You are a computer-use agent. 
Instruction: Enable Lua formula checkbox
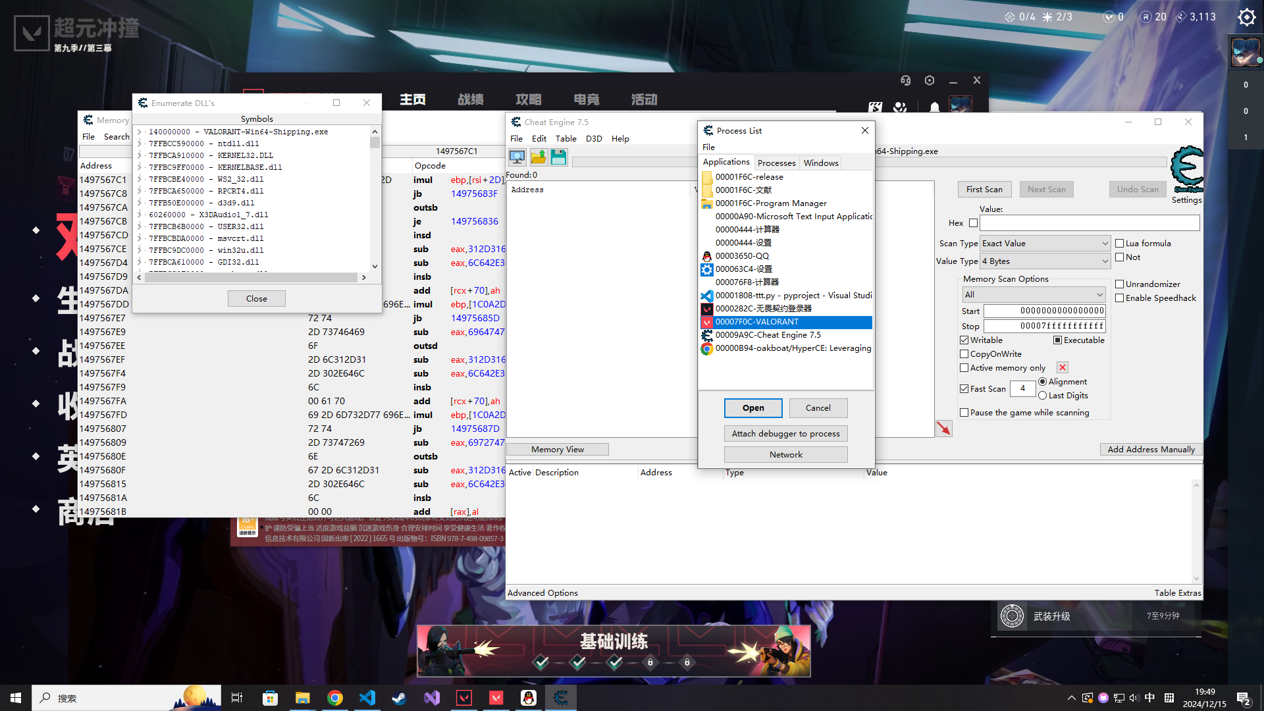(x=1119, y=244)
